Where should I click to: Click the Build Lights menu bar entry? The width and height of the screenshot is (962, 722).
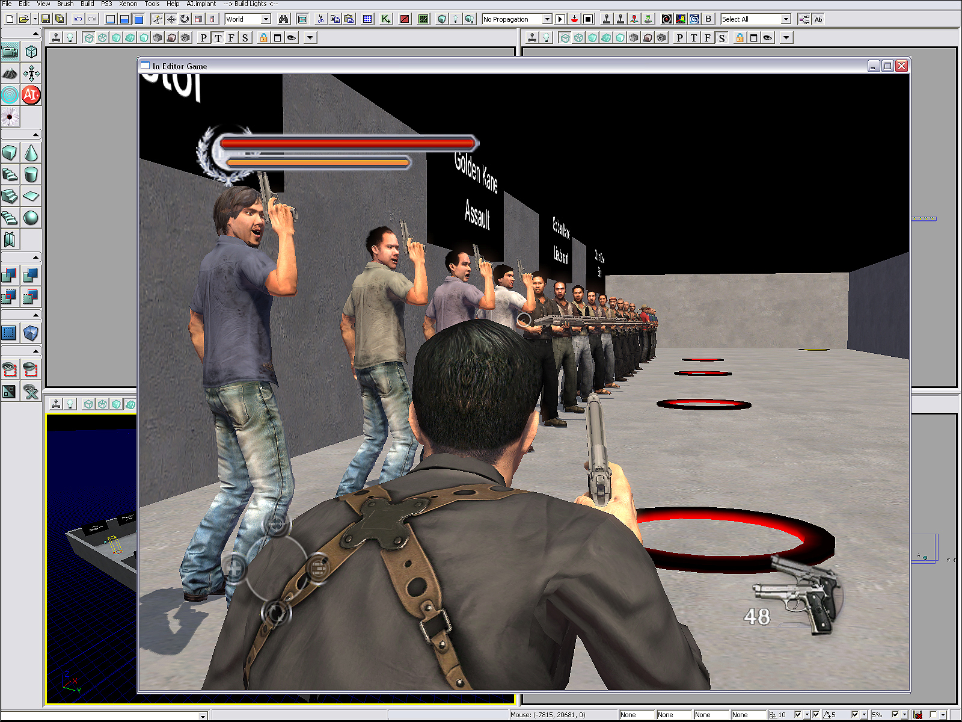click(x=250, y=4)
